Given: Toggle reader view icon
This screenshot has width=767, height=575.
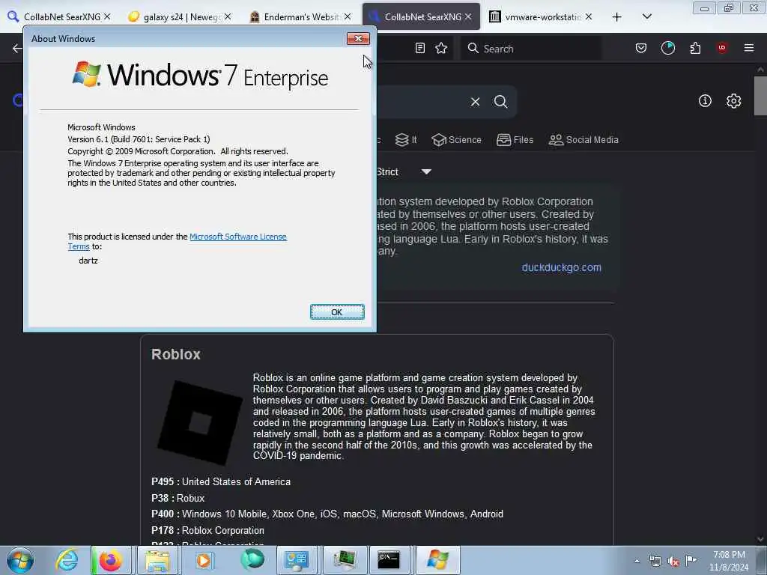Looking at the screenshot, I should tap(419, 48).
